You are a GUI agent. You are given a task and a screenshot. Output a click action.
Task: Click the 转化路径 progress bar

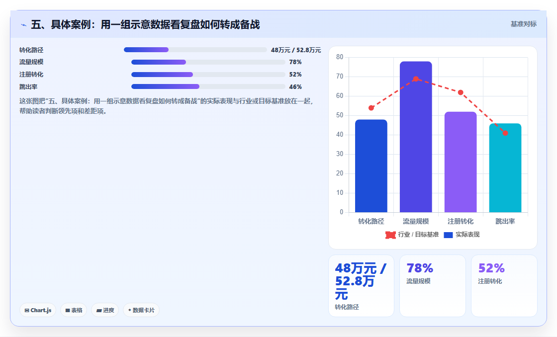pos(195,50)
